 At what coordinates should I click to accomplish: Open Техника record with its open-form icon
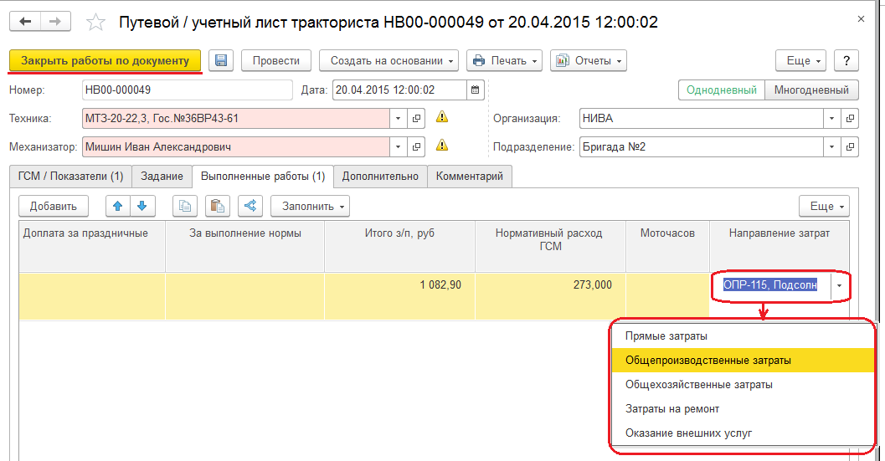point(416,119)
